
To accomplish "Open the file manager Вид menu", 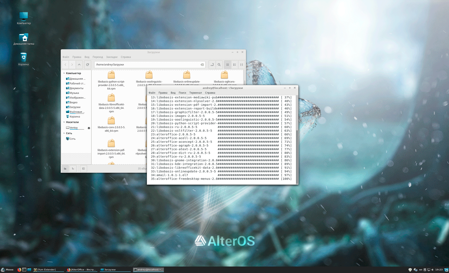I will [87, 57].
